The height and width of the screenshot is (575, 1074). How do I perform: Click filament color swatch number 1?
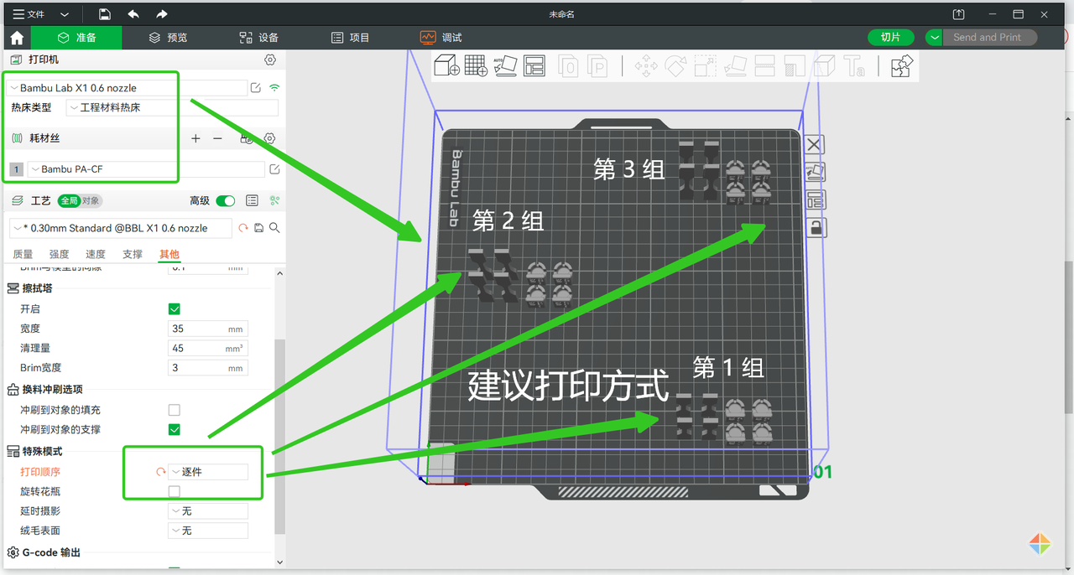(16, 169)
